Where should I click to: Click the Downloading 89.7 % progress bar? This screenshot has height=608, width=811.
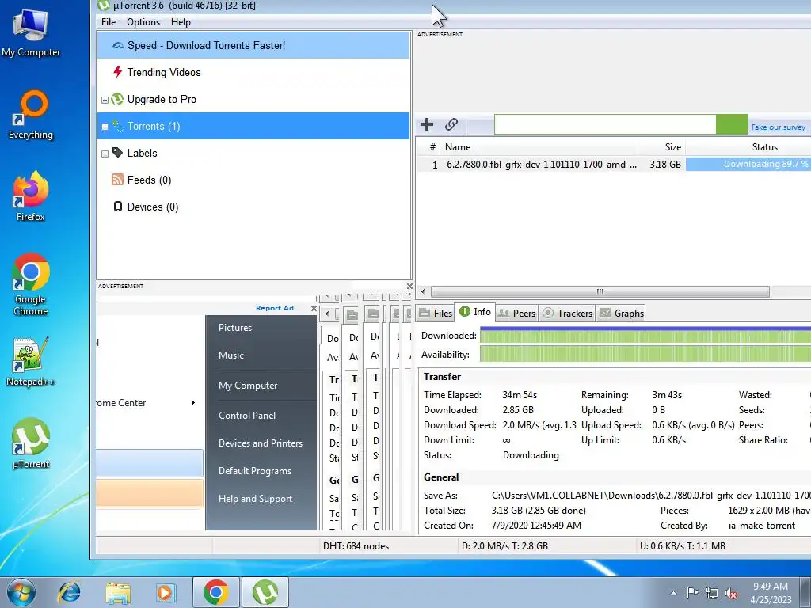(748, 164)
